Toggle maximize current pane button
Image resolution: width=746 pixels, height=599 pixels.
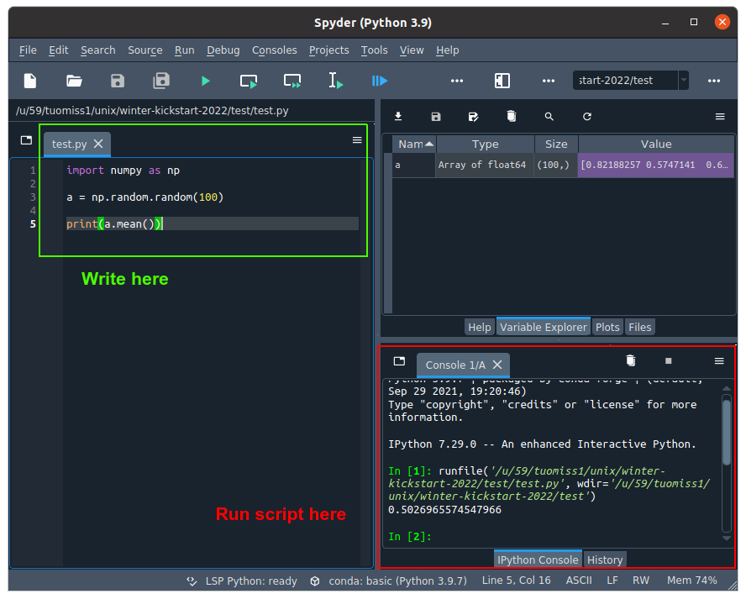click(x=502, y=81)
